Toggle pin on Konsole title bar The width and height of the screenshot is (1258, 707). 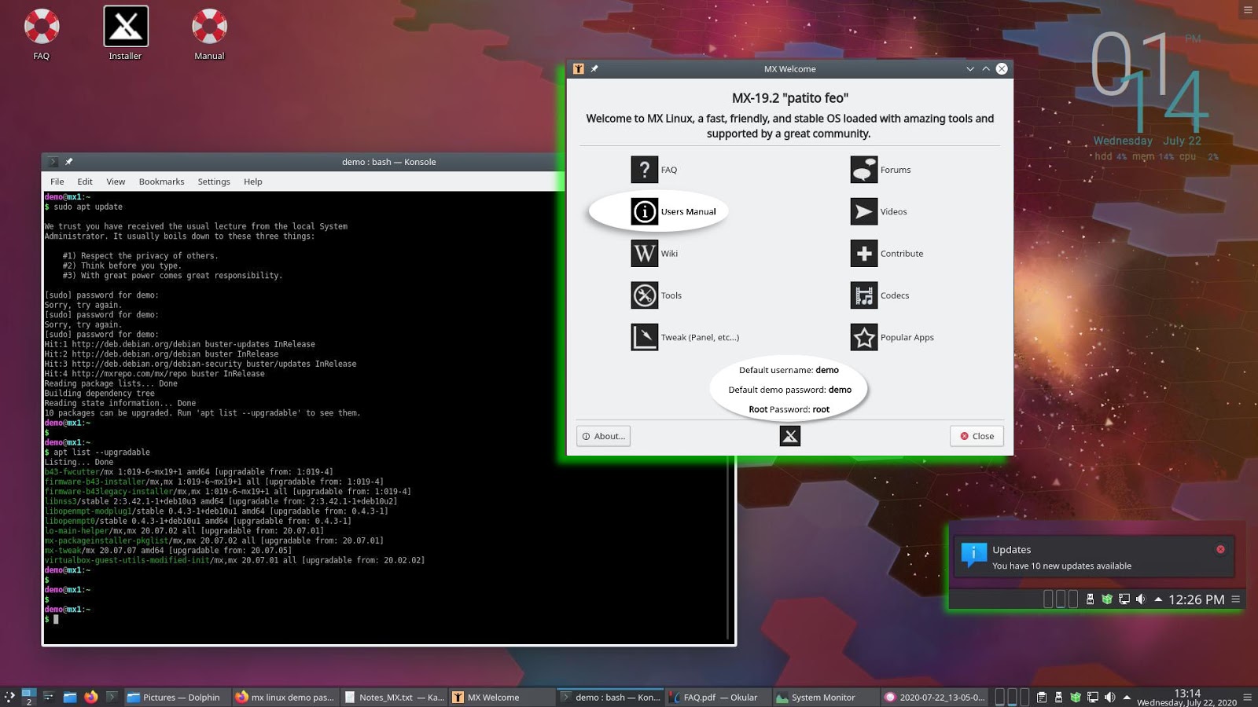pos(69,162)
